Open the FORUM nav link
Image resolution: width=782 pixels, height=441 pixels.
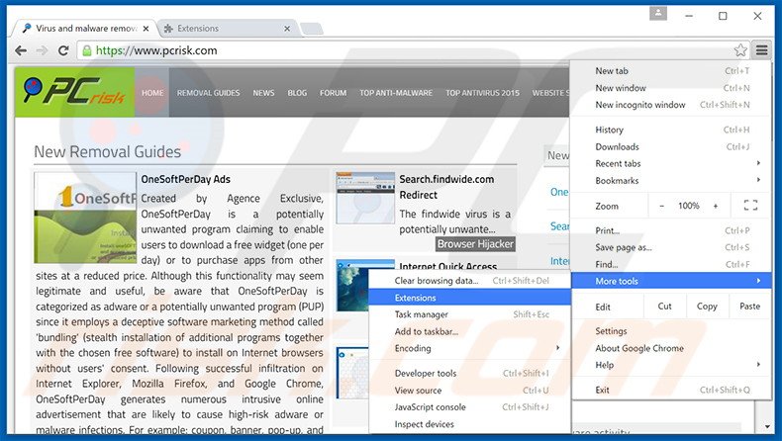pyautogui.click(x=334, y=93)
